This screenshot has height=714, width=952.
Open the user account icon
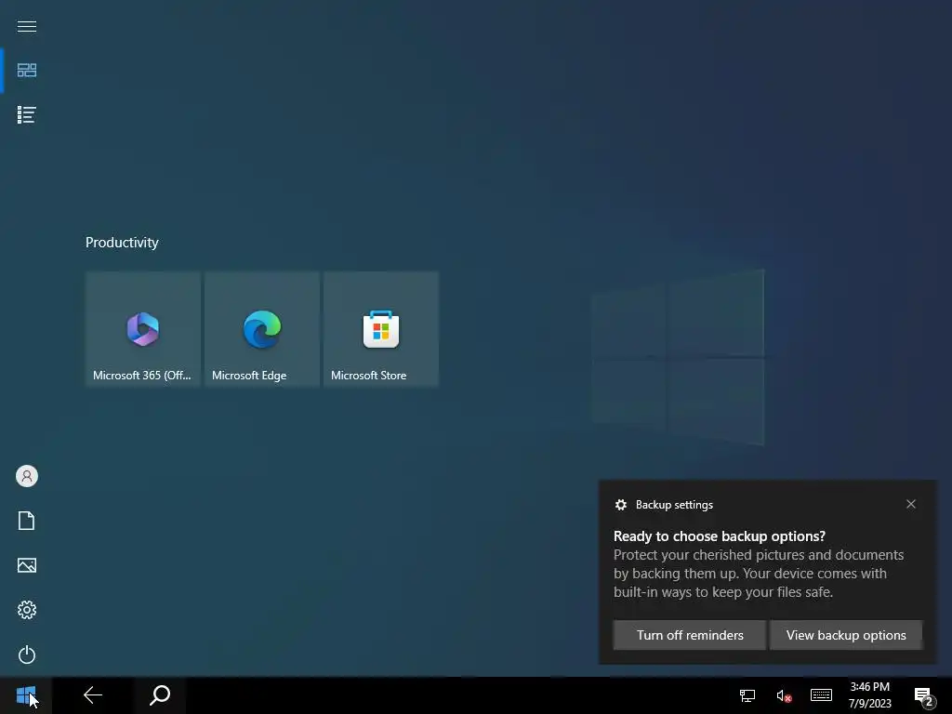pyautogui.click(x=27, y=476)
